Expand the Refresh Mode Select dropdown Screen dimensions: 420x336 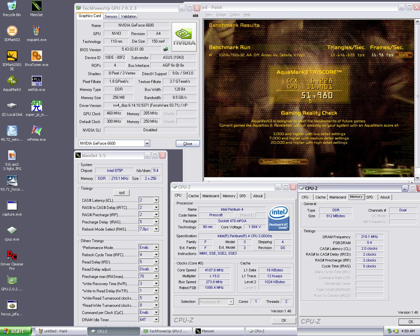[x=156, y=229]
